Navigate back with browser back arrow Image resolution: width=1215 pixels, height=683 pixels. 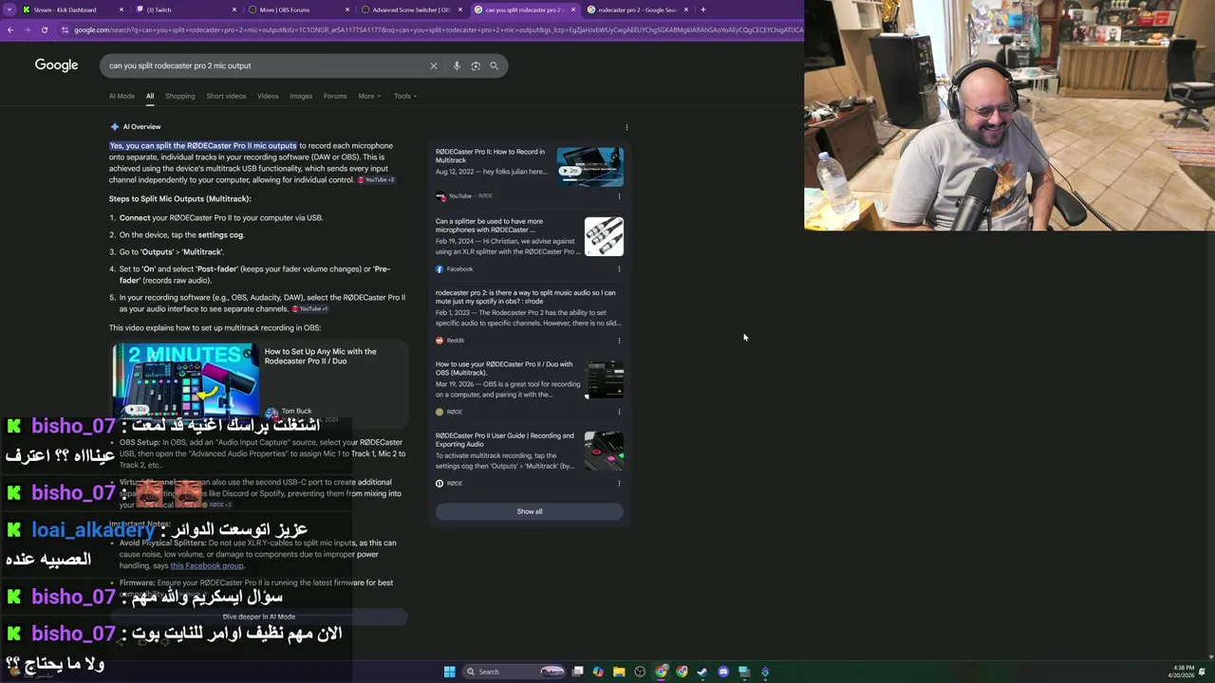pyautogui.click(x=9, y=29)
